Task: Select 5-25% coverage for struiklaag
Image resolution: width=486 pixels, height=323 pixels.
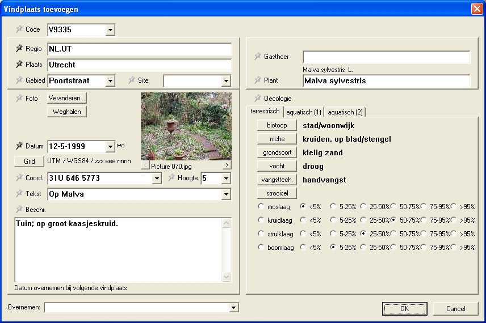Action: [x=333, y=233]
